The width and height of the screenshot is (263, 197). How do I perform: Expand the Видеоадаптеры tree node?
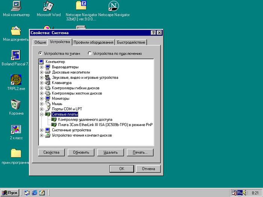pos(42,67)
